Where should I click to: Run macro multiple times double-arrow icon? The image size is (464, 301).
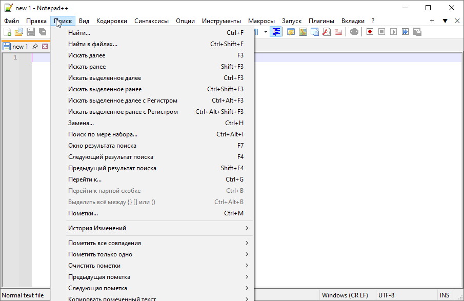pyautogui.click(x=405, y=32)
